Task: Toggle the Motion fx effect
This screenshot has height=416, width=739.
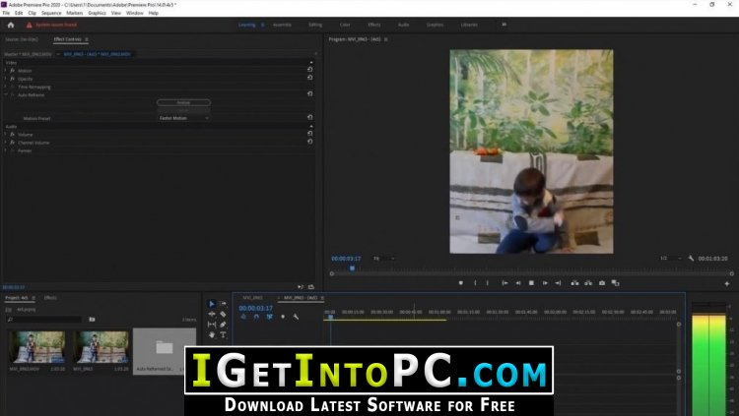Action: pos(11,70)
